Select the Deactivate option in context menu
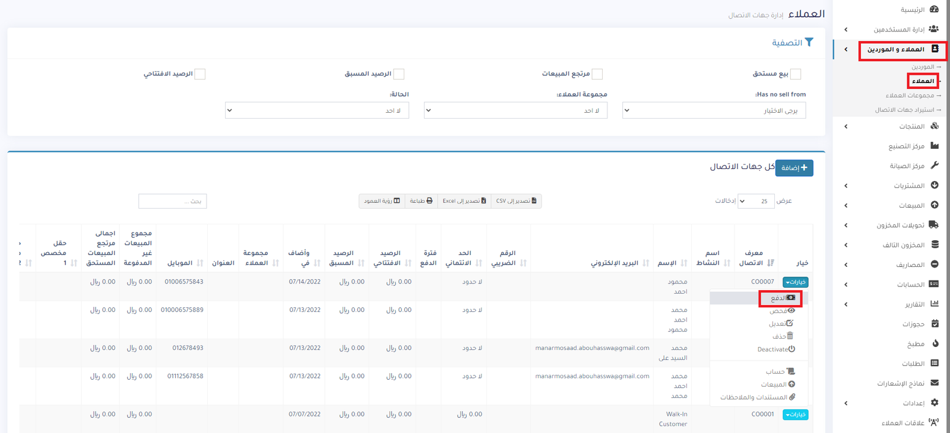Viewport: 950px width, 433px height. click(776, 349)
